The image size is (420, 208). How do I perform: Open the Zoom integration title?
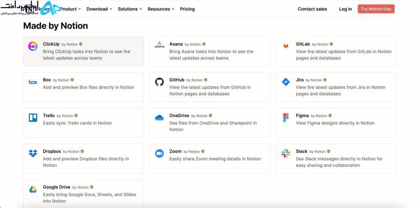point(176,151)
